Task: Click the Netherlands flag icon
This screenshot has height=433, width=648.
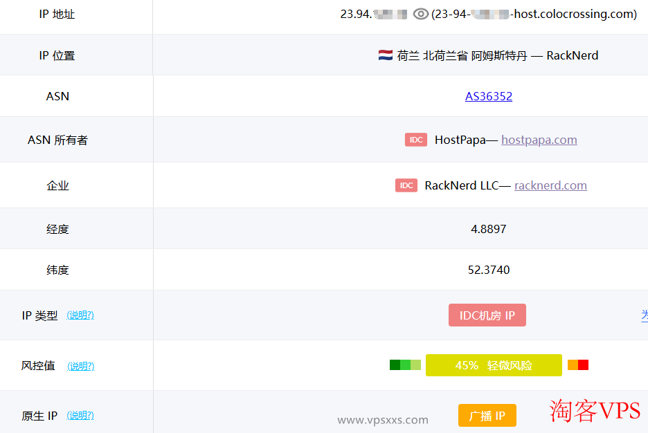Action: pyautogui.click(x=386, y=55)
